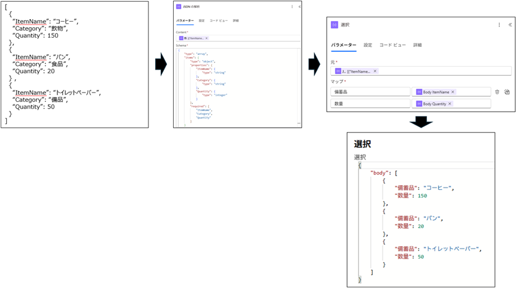Click the value field containing Body Quantity

point(451,104)
